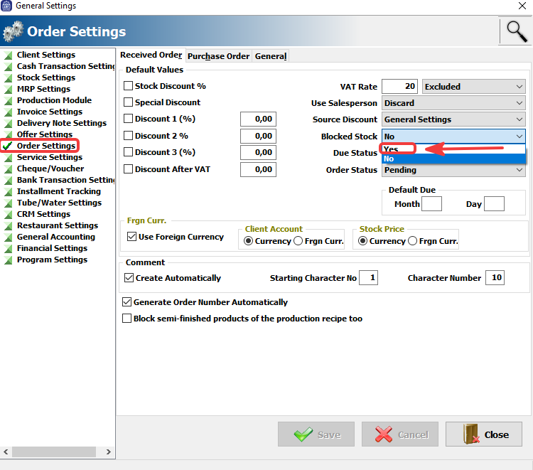The width and height of the screenshot is (533, 470).
Task: Click the Cancel button
Action: 400,434
